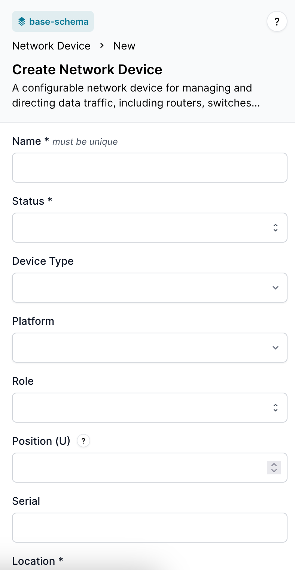Click the Name field label
Viewport: 295px width, 570px height.
(x=27, y=141)
